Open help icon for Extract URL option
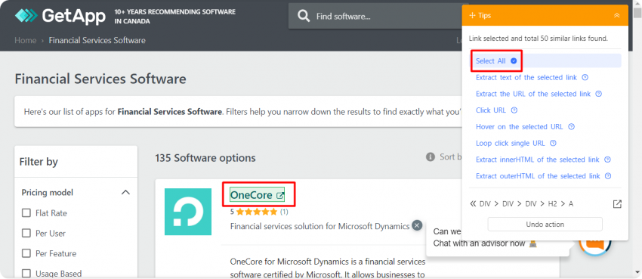The width and height of the screenshot is (642, 279). (x=599, y=94)
